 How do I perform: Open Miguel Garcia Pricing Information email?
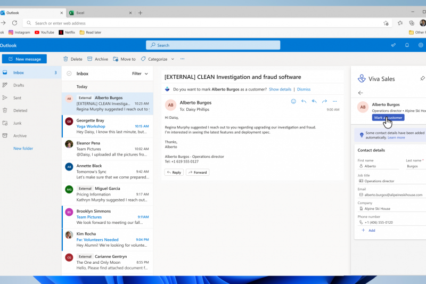tap(108, 194)
